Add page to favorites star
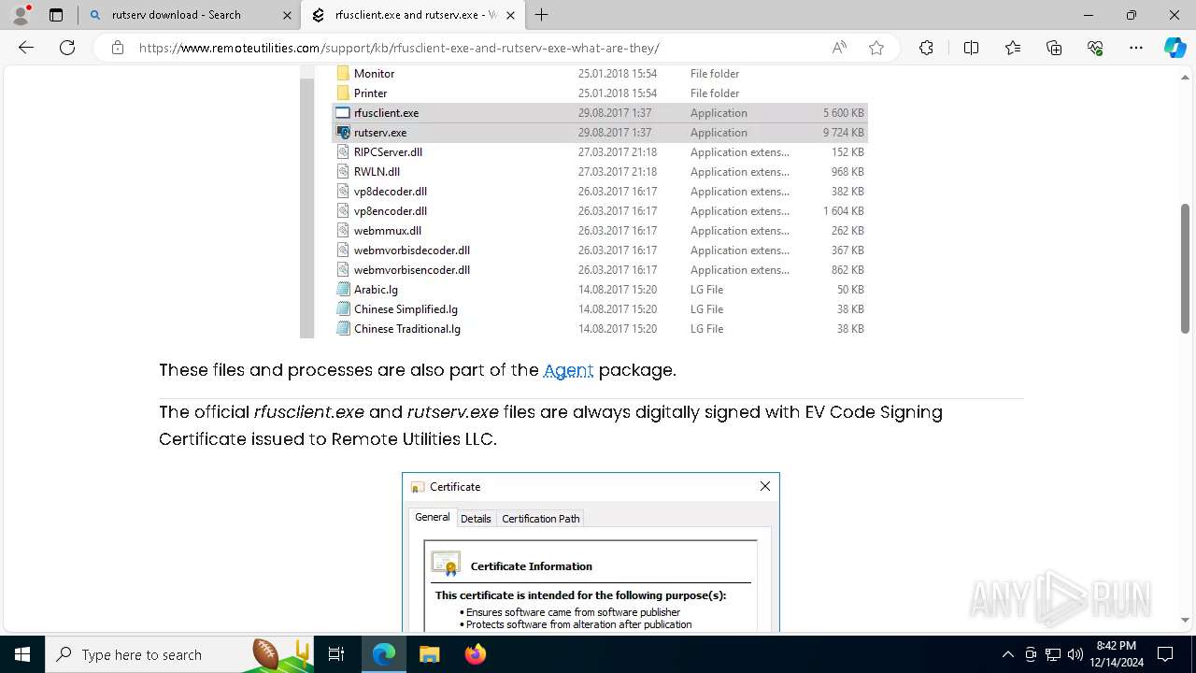This screenshot has height=673, width=1196. click(876, 48)
